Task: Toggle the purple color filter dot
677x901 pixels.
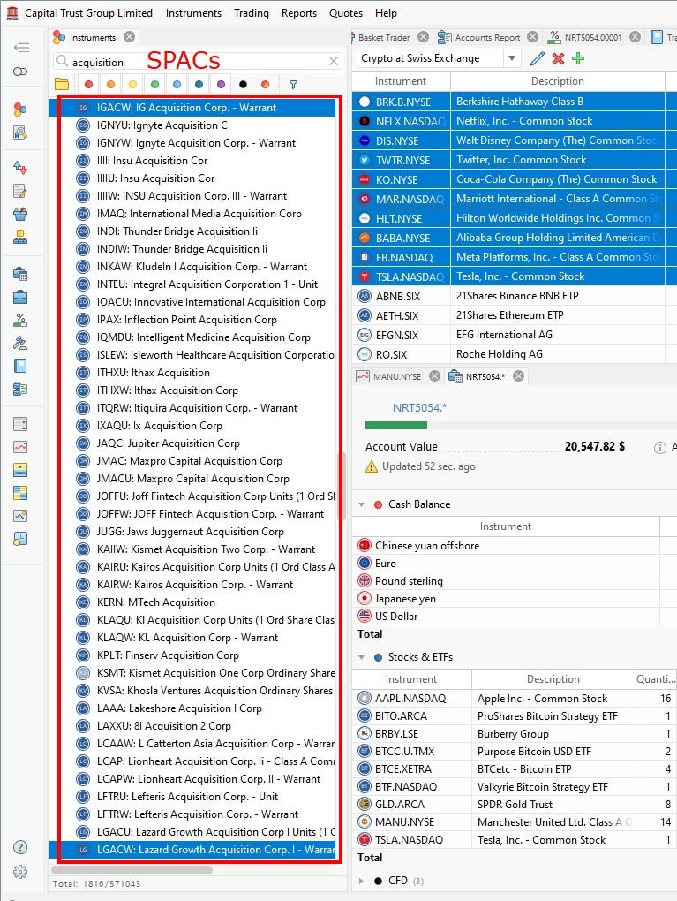Action: pos(221,85)
